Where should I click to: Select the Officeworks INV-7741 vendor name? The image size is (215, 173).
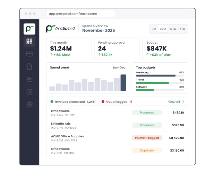[60, 149]
